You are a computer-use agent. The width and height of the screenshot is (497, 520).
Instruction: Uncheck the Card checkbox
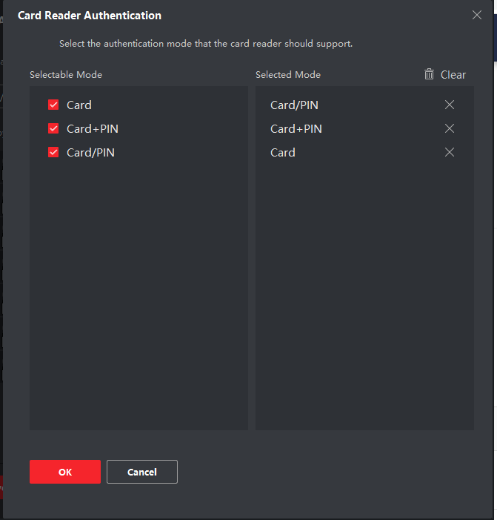click(x=53, y=105)
